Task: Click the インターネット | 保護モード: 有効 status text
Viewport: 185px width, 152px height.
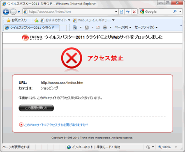Action: pyautogui.click(x=96, y=147)
